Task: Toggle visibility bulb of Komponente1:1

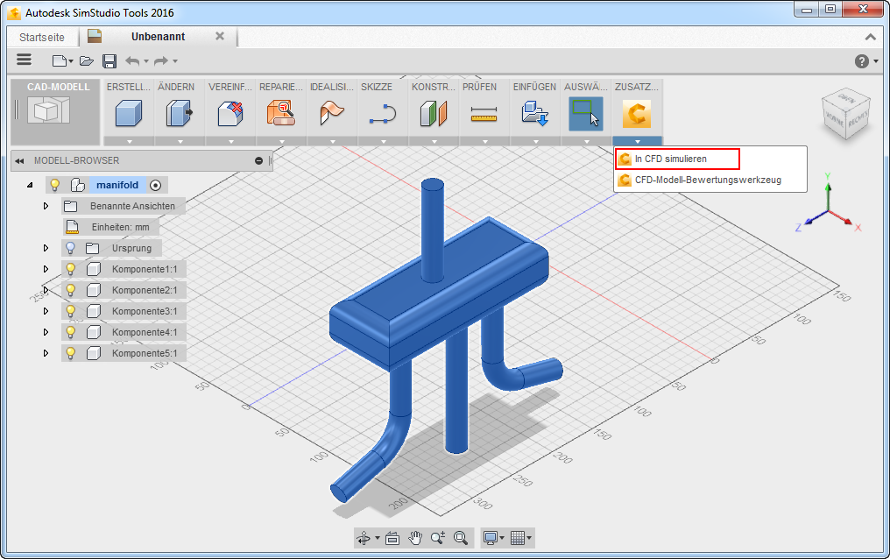Action: pos(70,269)
